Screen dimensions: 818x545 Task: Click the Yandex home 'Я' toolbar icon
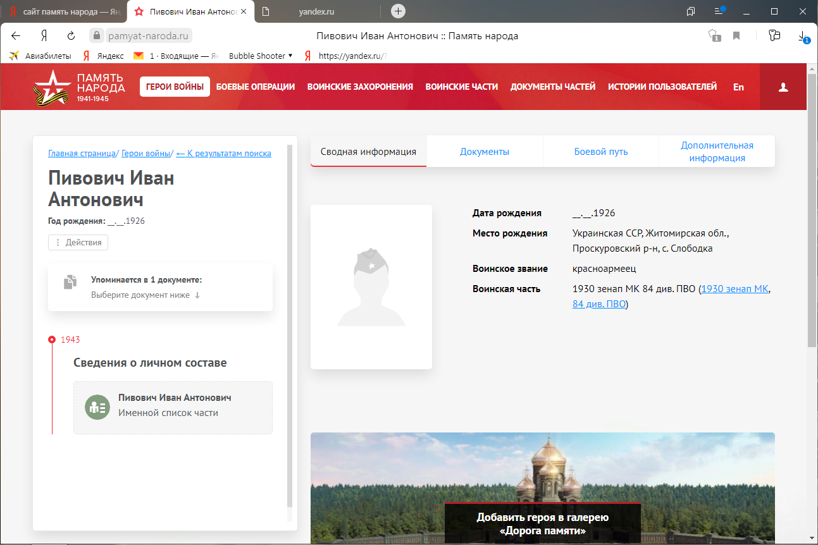coord(44,36)
